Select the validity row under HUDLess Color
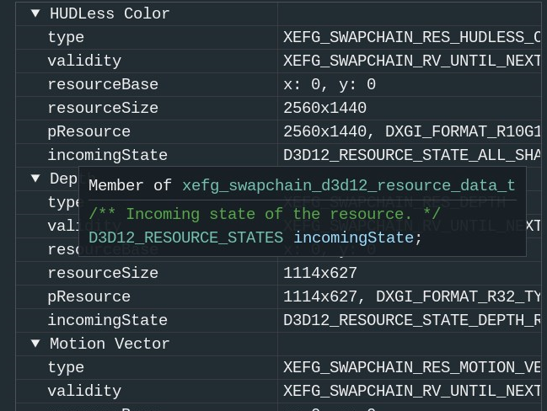Screen dimensions: 547x411 tap(84, 61)
